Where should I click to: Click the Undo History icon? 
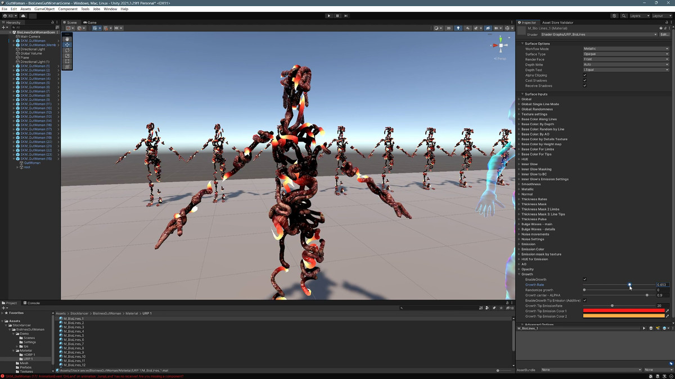614,16
